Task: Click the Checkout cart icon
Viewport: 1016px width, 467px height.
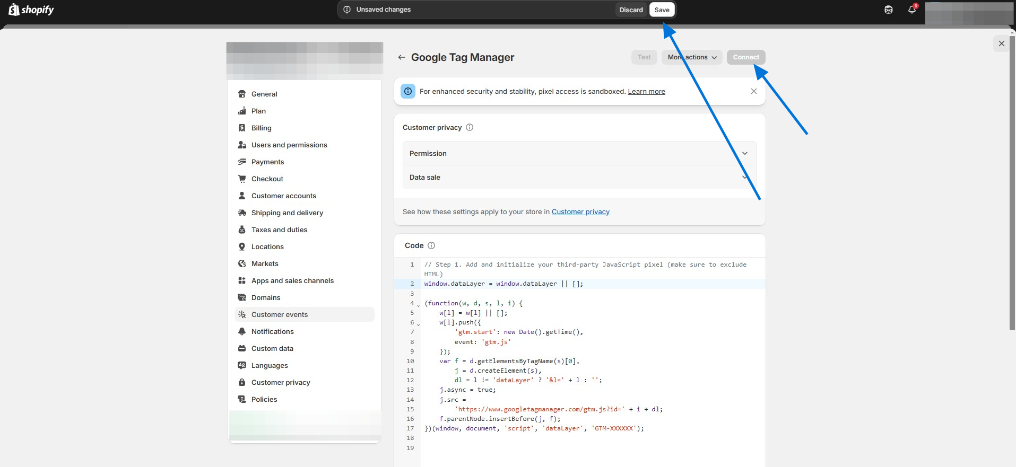Action: (x=242, y=179)
